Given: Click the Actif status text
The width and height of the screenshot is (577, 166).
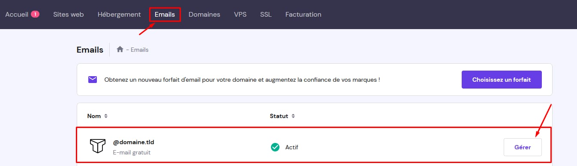Looking at the screenshot, I should [292, 147].
